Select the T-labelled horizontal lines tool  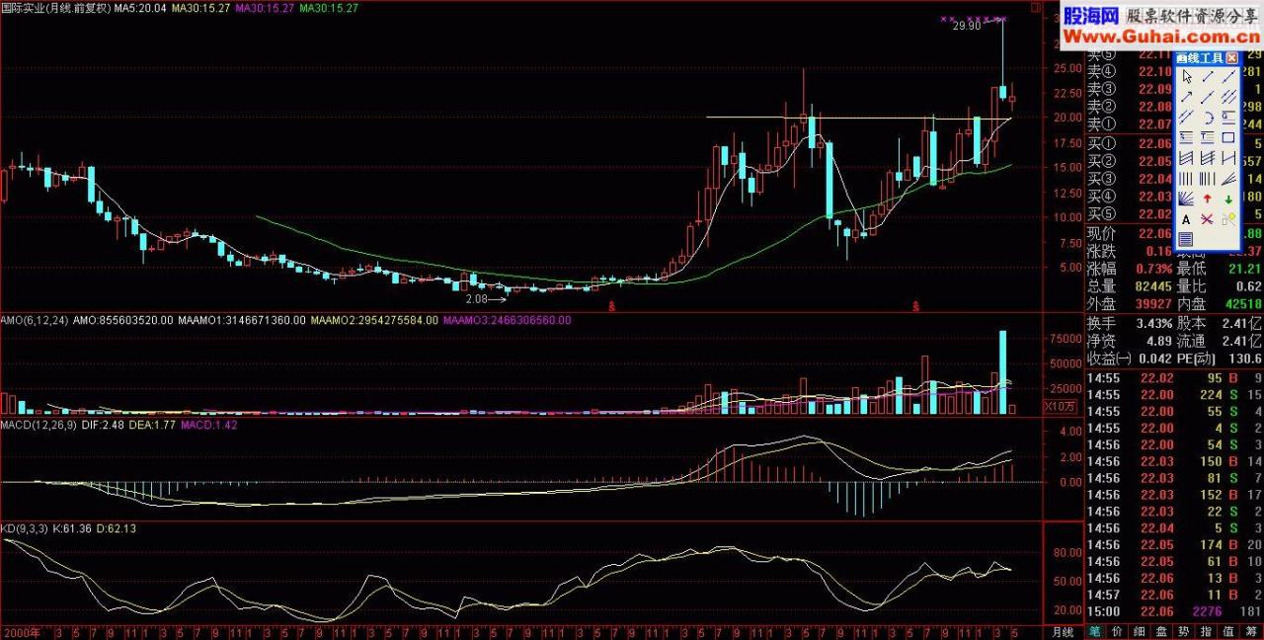(1207, 137)
